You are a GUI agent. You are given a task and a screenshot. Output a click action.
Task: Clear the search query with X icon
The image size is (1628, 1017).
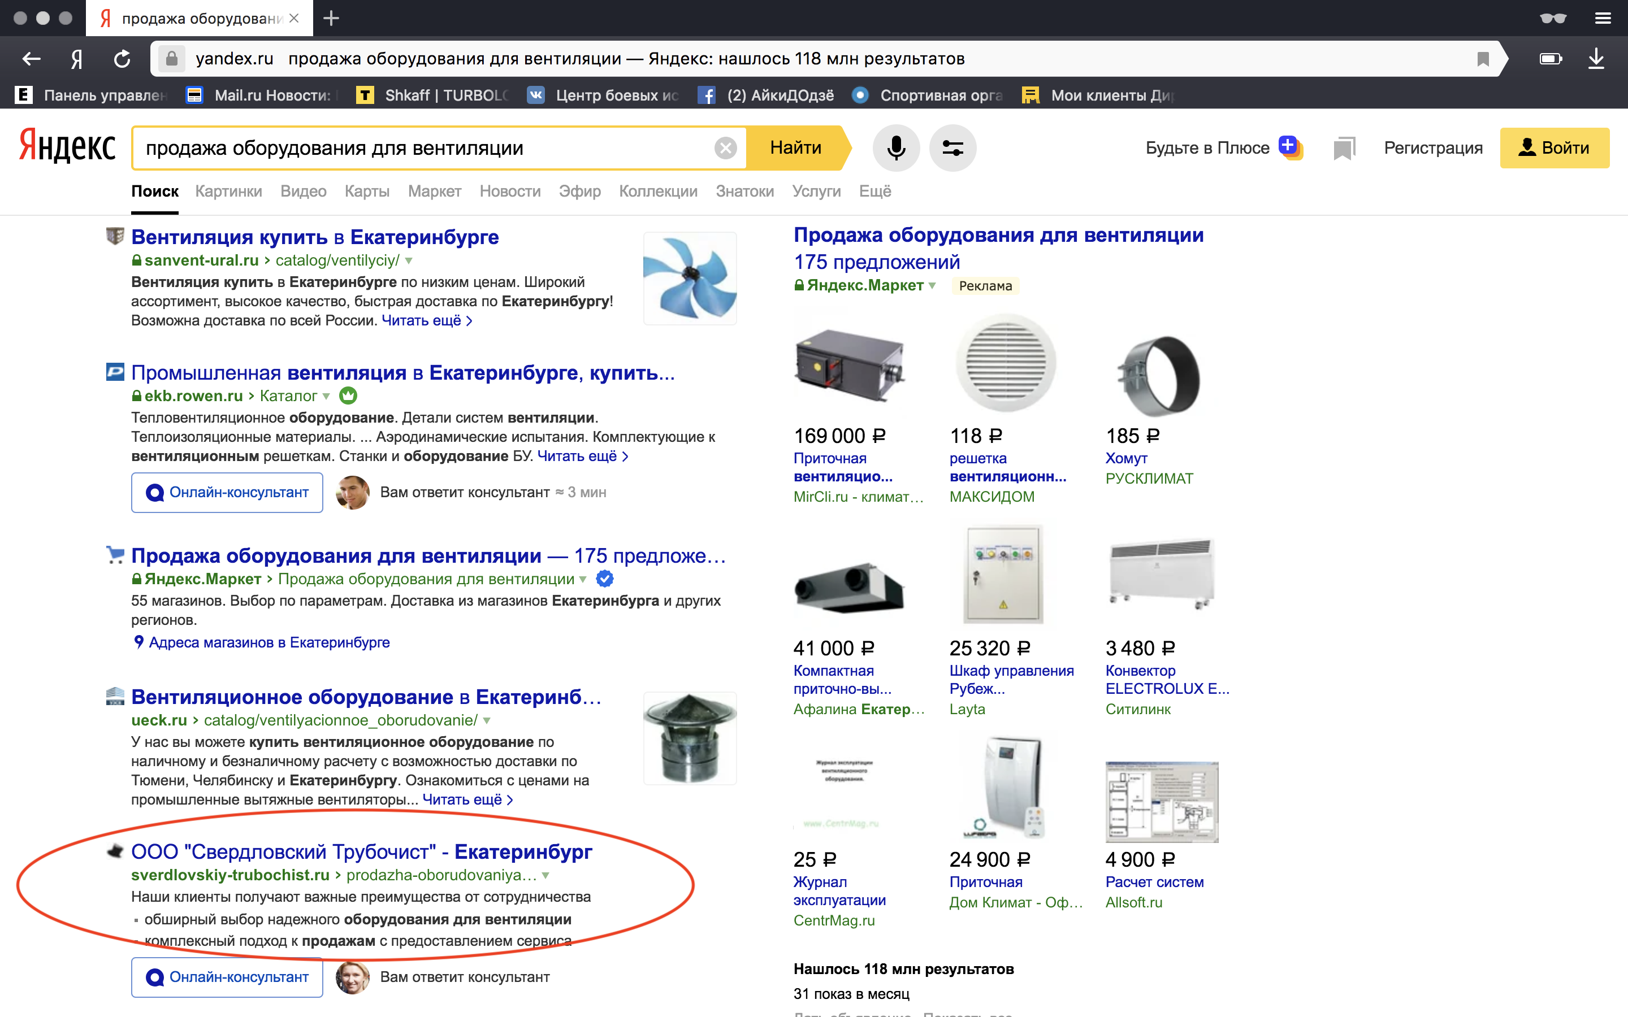[x=725, y=148]
